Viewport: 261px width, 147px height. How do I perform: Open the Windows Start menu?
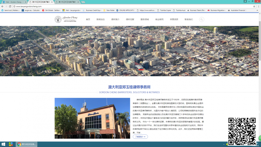coord(3,144)
